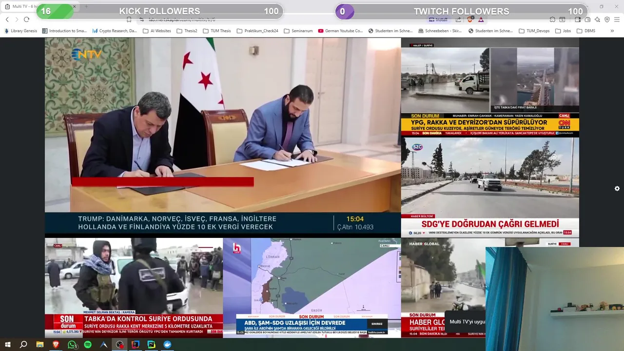Expand the TUM_Devops bookmark folder
The height and width of the screenshot is (351, 624).
tap(534, 31)
